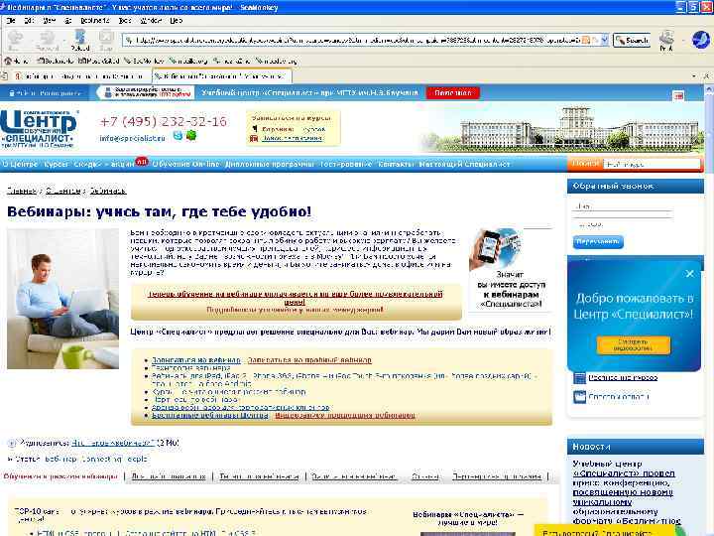
Task: Click the red flag icon in site header
Action: (678, 95)
